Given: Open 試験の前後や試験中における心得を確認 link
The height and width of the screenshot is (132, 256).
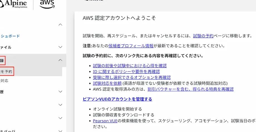Looking at the screenshot, I should click(130, 66).
